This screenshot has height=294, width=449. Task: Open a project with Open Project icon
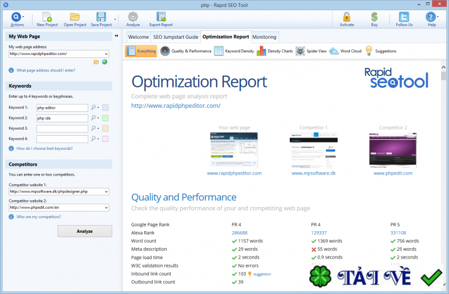pos(75,17)
